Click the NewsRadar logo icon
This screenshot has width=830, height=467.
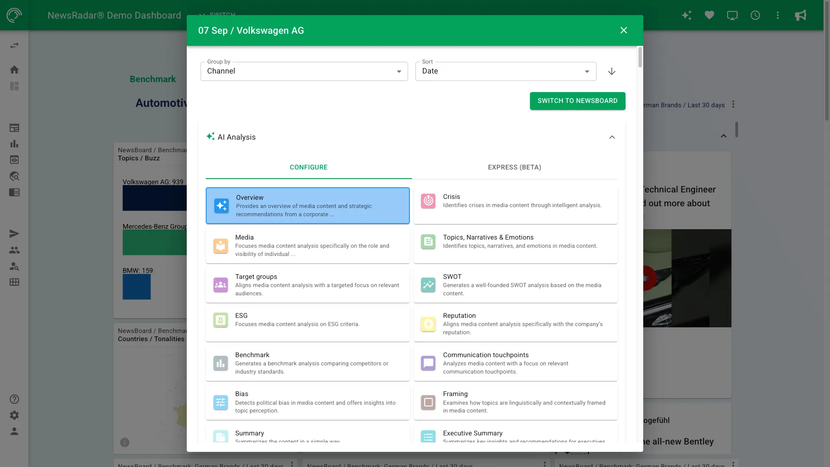pyautogui.click(x=14, y=15)
